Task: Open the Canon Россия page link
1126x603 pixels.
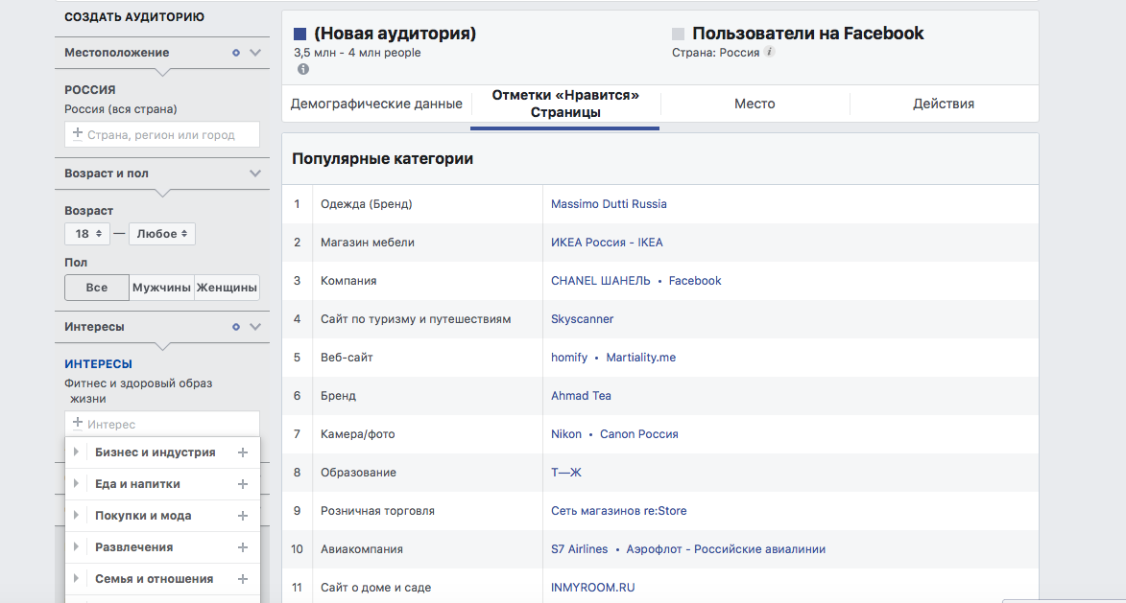Action: click(639, 433)
